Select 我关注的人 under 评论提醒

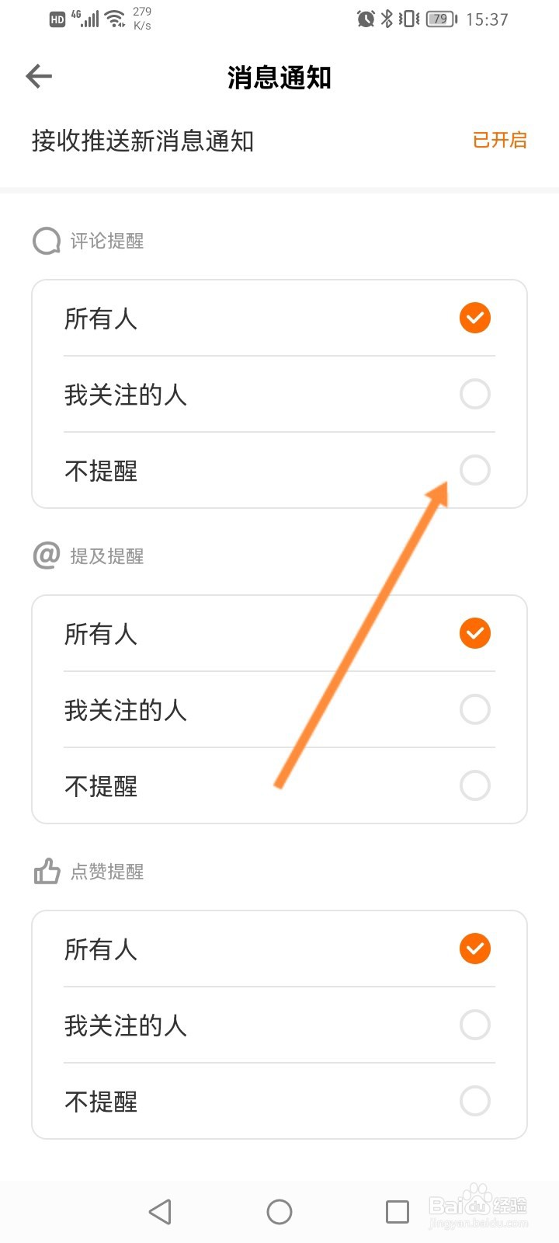(474, 394)
